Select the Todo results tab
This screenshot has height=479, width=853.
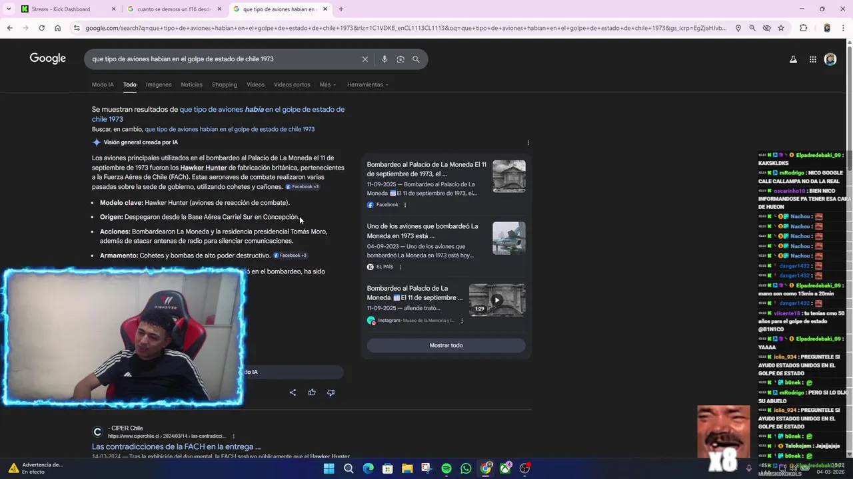tap(129, 84)
